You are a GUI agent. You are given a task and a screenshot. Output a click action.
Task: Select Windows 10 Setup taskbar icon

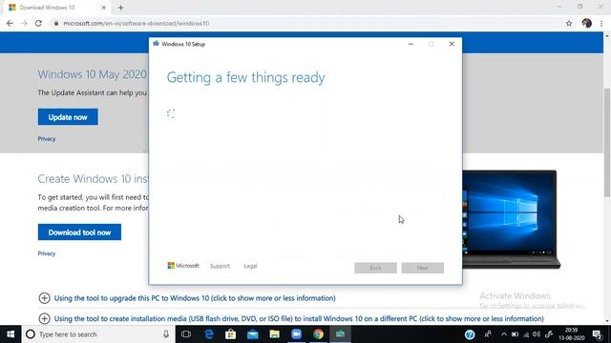[x=340, y=334]
